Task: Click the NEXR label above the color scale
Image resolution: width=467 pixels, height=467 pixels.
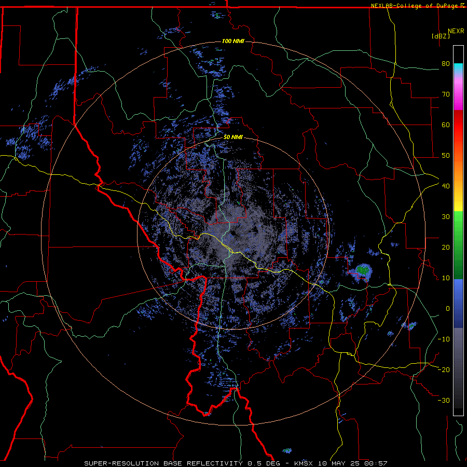Action: [x=456, y=31]
